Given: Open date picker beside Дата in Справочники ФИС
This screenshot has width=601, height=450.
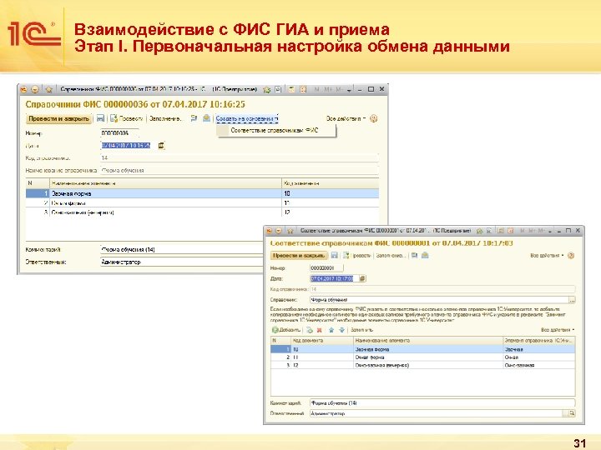Looking at the screenshot, I should 161,145.
